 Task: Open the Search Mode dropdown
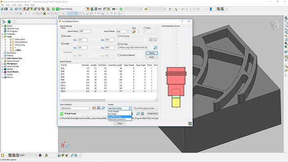(x=122, y=31)
